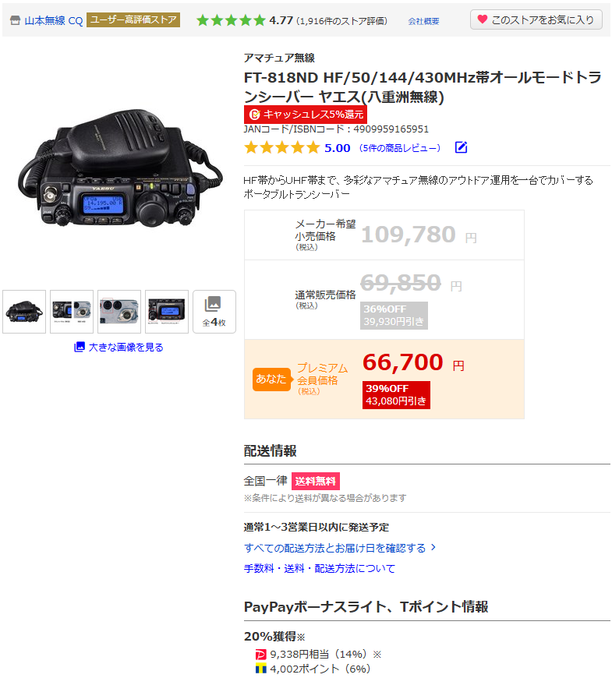The image size is (612, 678).
Task: Expand すべての配送方法とお届け日を確認する chevron
Action: pyautogui.click(x=433, y=547)
